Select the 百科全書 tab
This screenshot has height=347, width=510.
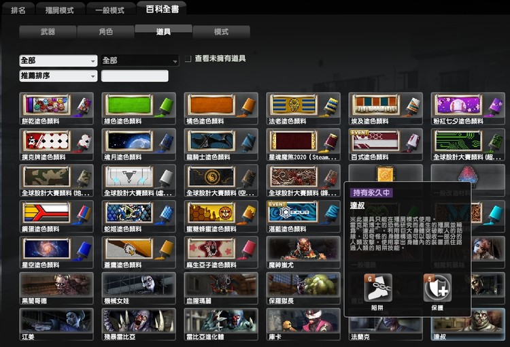(162, 8)
